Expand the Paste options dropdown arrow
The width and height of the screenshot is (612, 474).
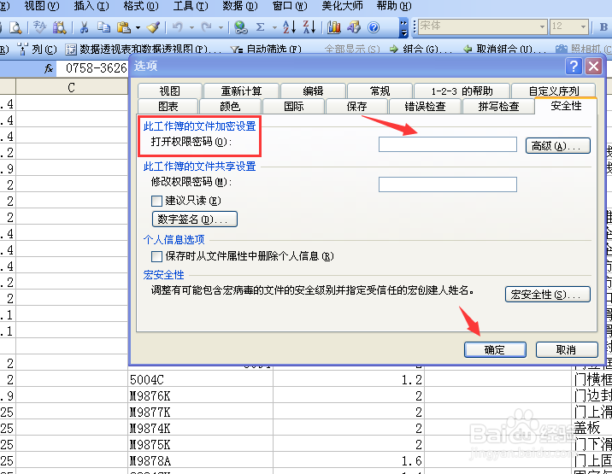point(138,27)
